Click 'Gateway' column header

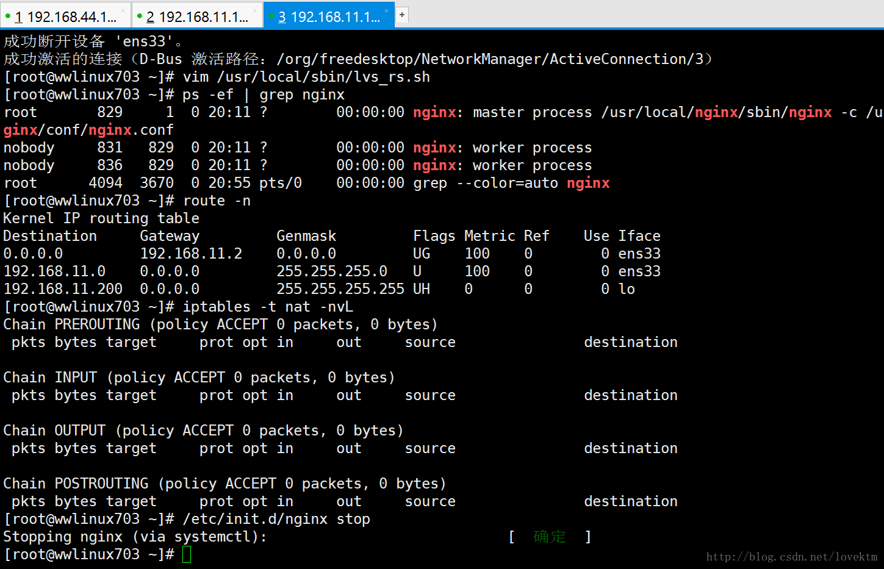170,236
